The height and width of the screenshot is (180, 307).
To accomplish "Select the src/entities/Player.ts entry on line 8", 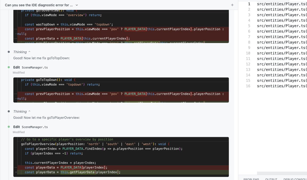I will pyautogui.click(x=281, y=42).
